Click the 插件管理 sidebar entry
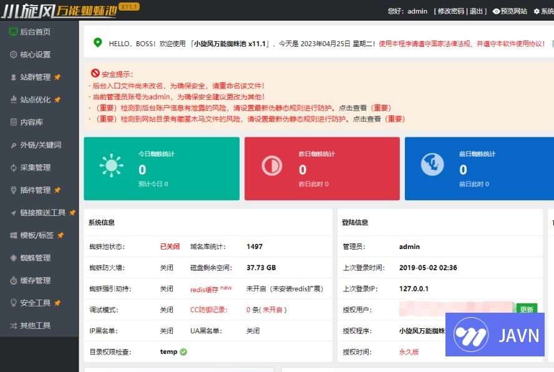The width and height of the screenshot is (554, 372). (36, 190)
